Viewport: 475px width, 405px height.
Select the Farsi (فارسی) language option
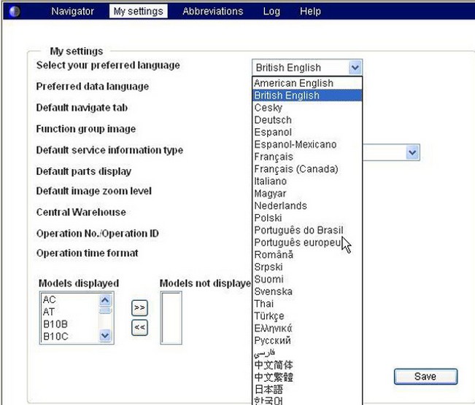pyautogui.click(x=307, y=353)
